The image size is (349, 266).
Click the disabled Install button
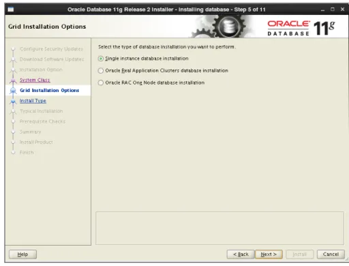299,254
